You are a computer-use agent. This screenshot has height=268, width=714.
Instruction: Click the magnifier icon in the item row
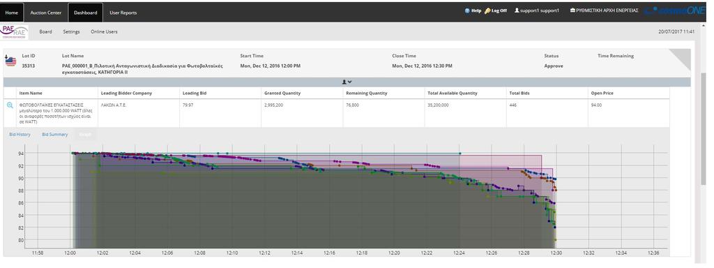click(10, 105)
